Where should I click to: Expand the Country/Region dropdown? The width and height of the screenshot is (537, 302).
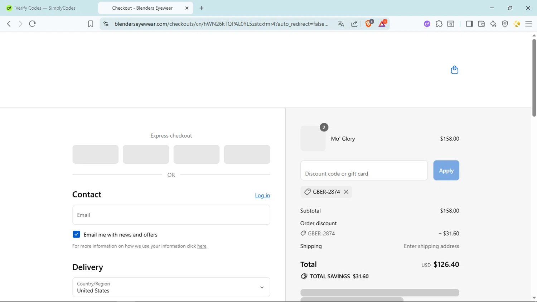pos(171,287)
